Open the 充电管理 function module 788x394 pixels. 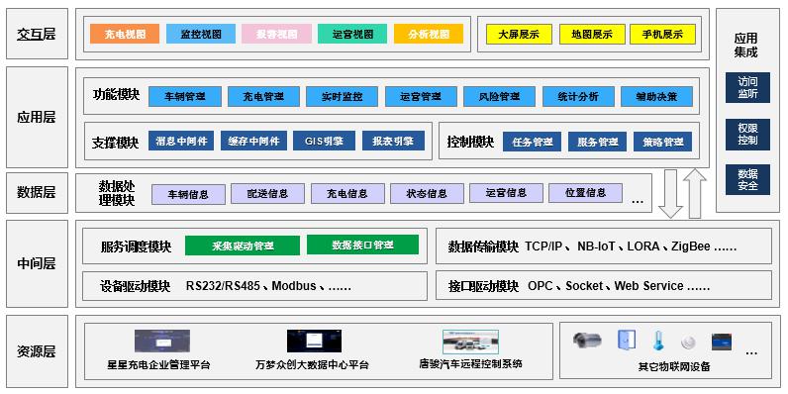pyautogui.click(x=263, y=96)
